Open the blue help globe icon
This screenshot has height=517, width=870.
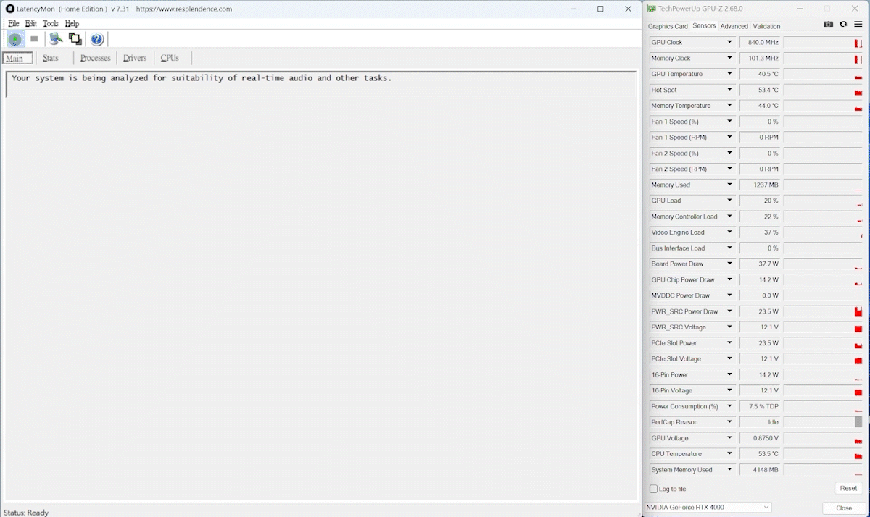[97, 39]
